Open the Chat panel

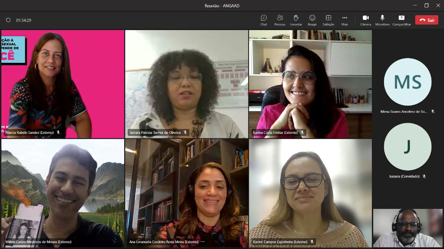[264, 20]
